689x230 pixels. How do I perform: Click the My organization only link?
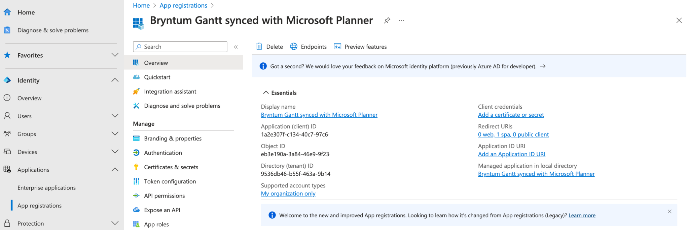click(x=288, y=193)
